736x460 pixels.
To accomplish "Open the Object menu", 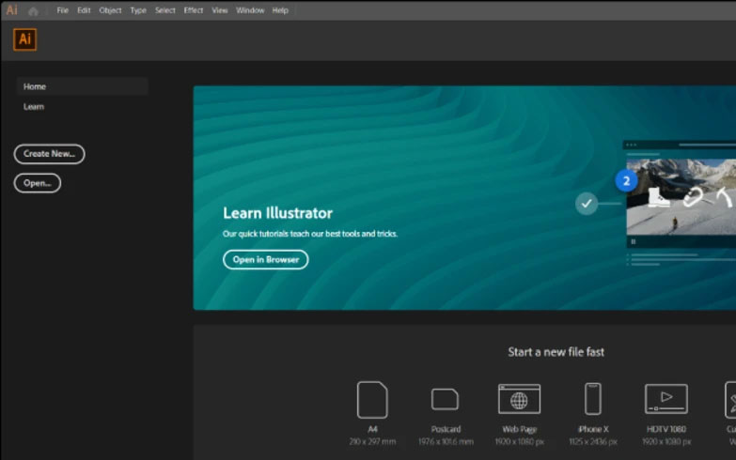I will [110, 10].
